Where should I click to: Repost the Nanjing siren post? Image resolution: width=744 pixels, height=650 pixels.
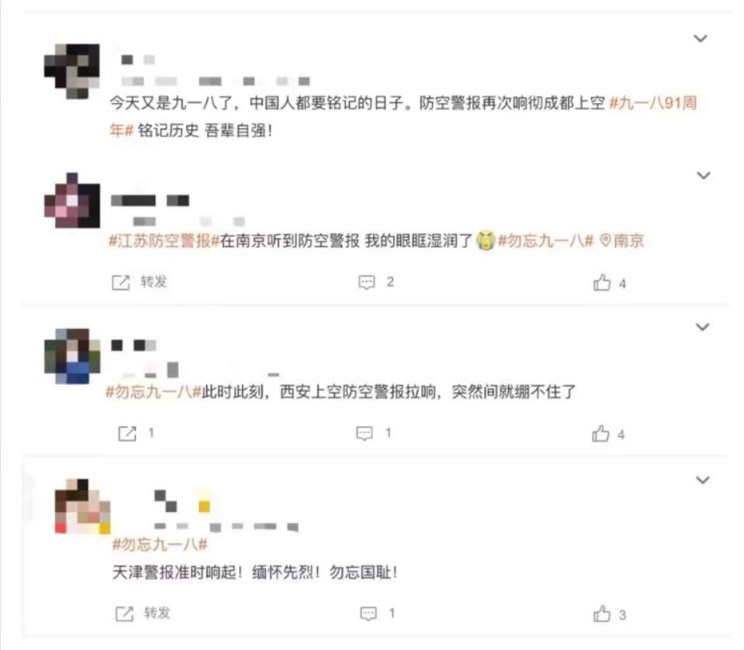(x=139, y=282)
